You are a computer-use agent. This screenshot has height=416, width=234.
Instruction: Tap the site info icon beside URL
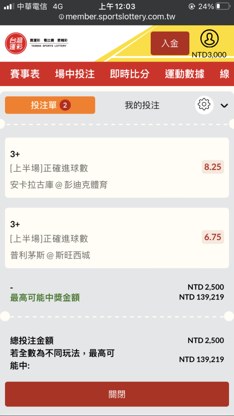pyautogui.click(x=61, y=17)
